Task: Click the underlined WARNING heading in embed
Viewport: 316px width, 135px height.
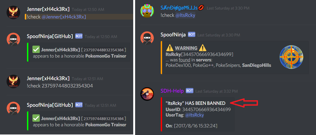Action: coord(186,48)
